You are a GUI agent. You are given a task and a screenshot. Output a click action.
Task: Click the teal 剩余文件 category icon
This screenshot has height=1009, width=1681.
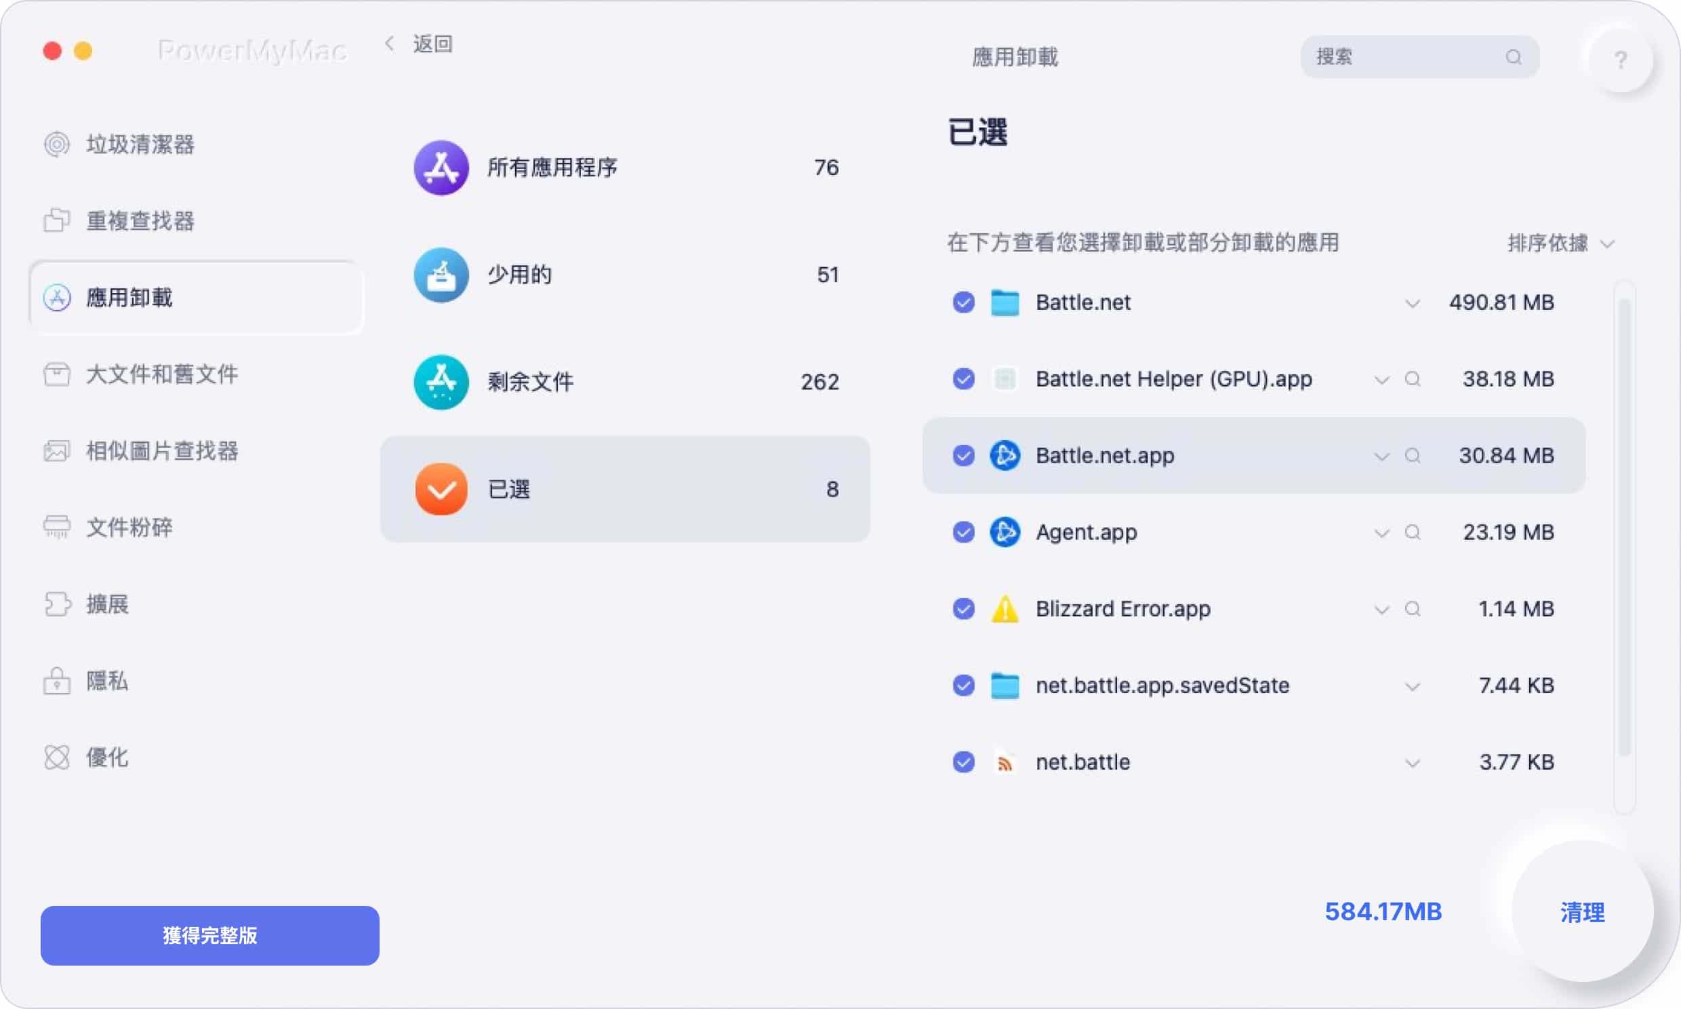[441, 382]
